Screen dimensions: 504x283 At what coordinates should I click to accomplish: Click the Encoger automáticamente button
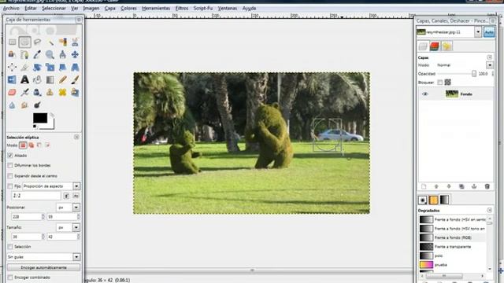pyautogui.click(x=44, y=267)
